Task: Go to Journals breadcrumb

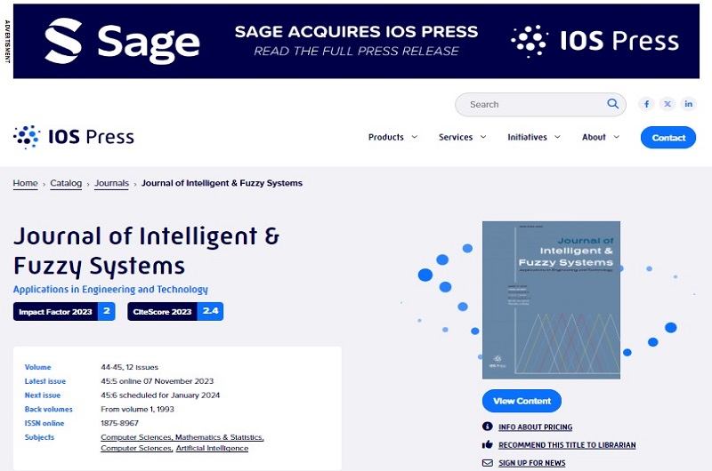Action: coord(112,183)
